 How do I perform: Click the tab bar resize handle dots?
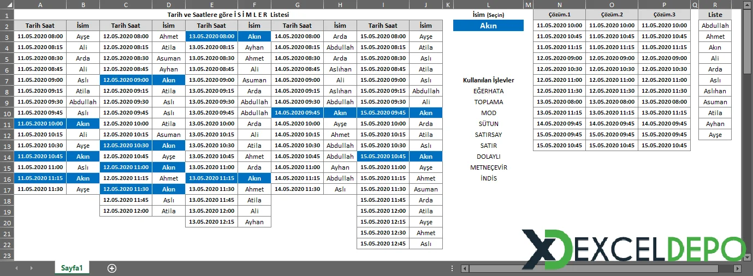tap(452, 268)
